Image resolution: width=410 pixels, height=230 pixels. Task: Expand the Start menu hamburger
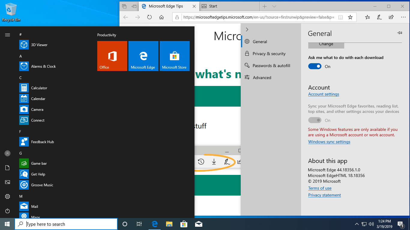pyautogui.click(x=8, y=35)
